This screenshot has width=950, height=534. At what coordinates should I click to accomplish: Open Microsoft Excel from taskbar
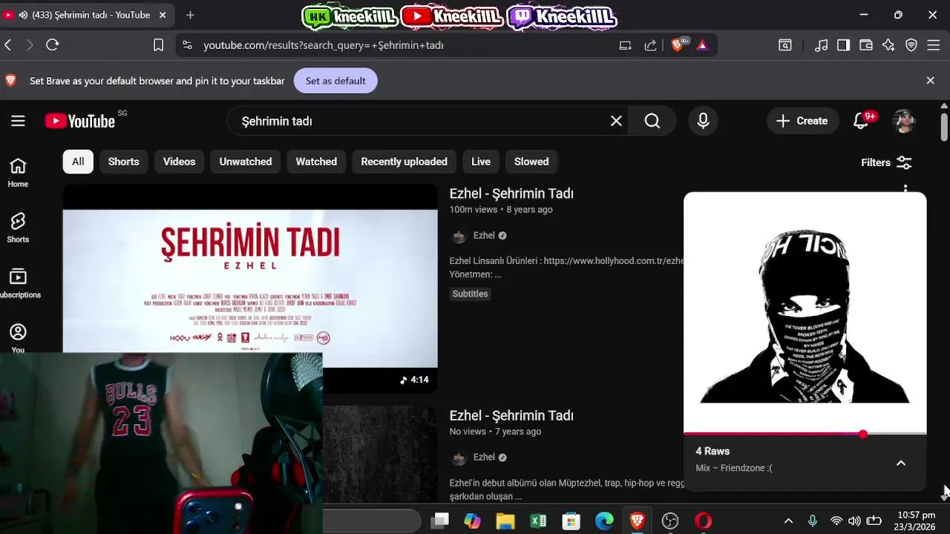tap(538, 521)
